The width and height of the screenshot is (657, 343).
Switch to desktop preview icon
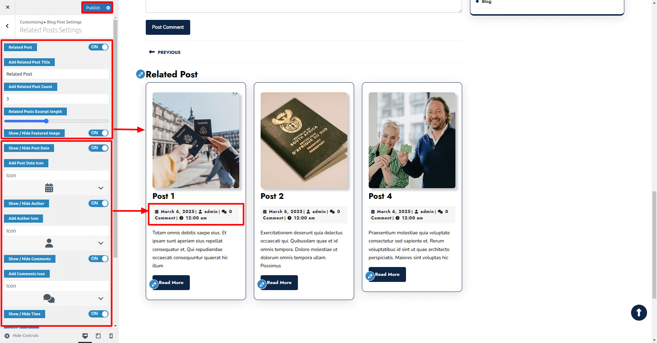coord(85,336)
